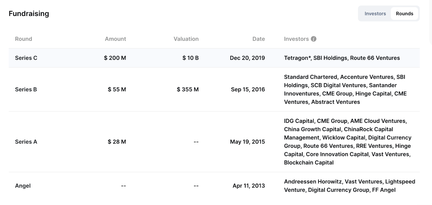Click the Fundraising heading

point(29,14)
